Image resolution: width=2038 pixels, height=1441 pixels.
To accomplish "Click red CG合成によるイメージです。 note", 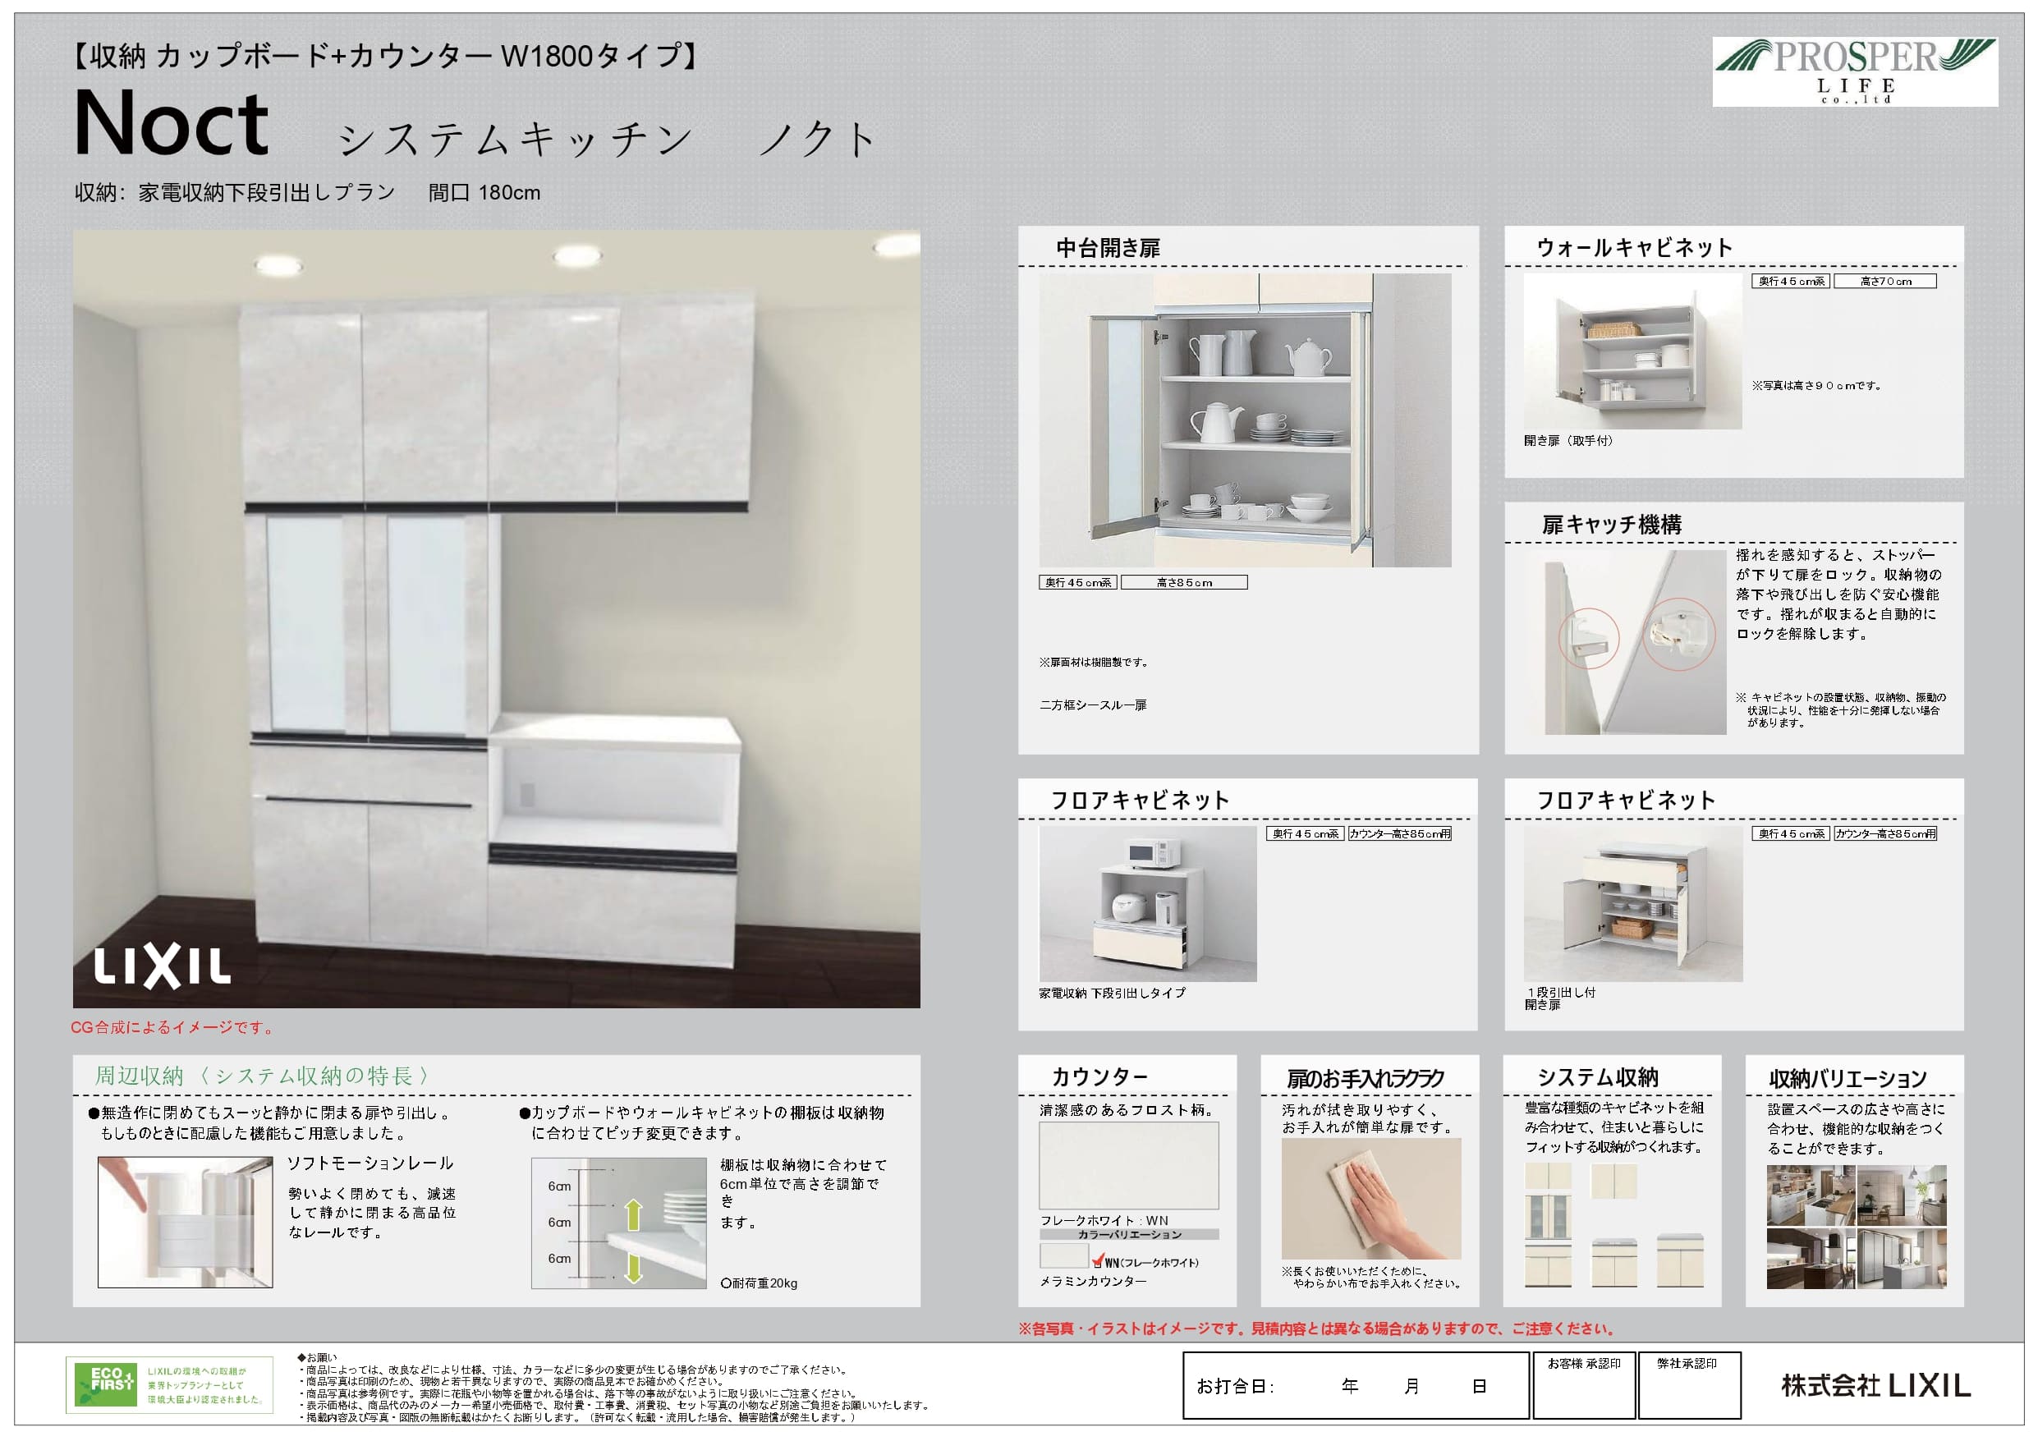I will (174, 1027).
